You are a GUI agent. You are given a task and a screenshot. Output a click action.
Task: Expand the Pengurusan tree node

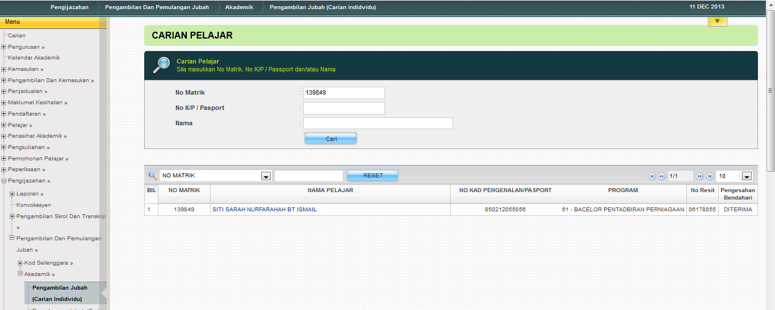4,47
